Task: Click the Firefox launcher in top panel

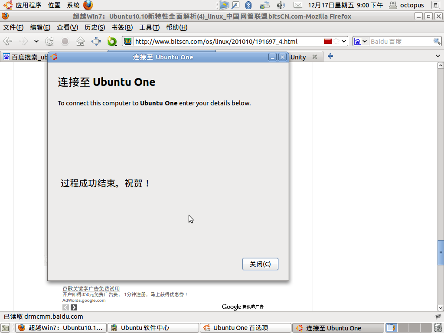Action: (88, 5)
